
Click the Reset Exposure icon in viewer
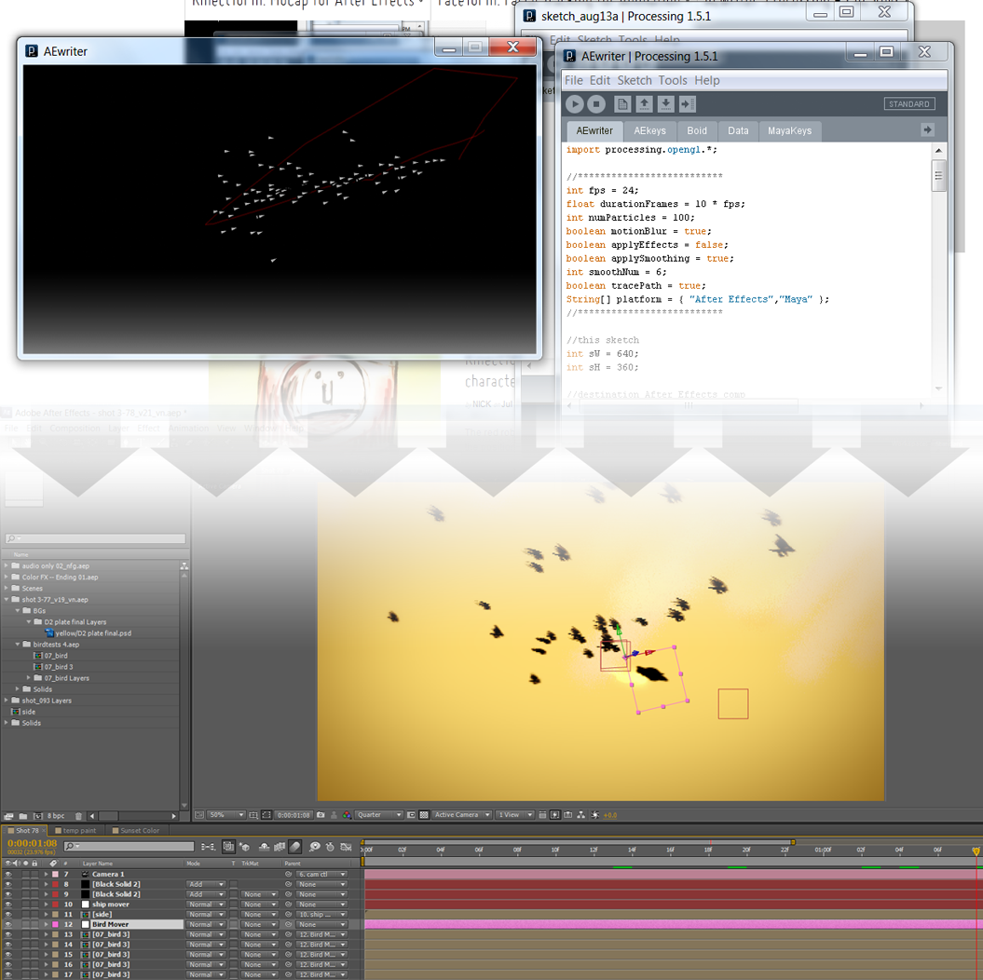point(594,814)
